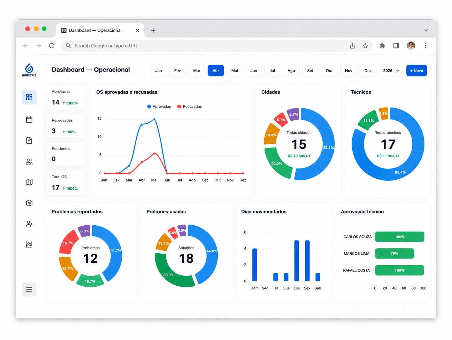
Task: Click the R$ 11.963,11 value in Técnicos
Action: tap(388, 156)
